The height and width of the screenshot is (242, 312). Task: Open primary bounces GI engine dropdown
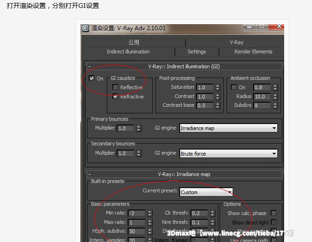click(x=228, y=128)
